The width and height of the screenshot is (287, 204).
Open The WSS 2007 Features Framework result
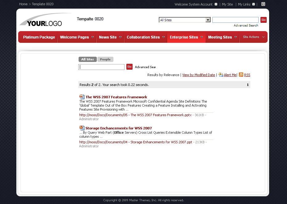pyautogui.click(x=116, y=97)
